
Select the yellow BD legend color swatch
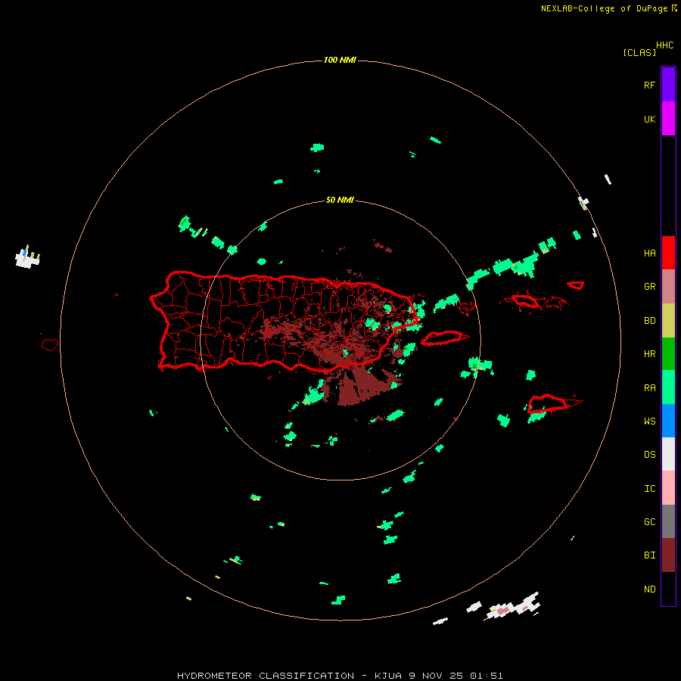point(668,321)
